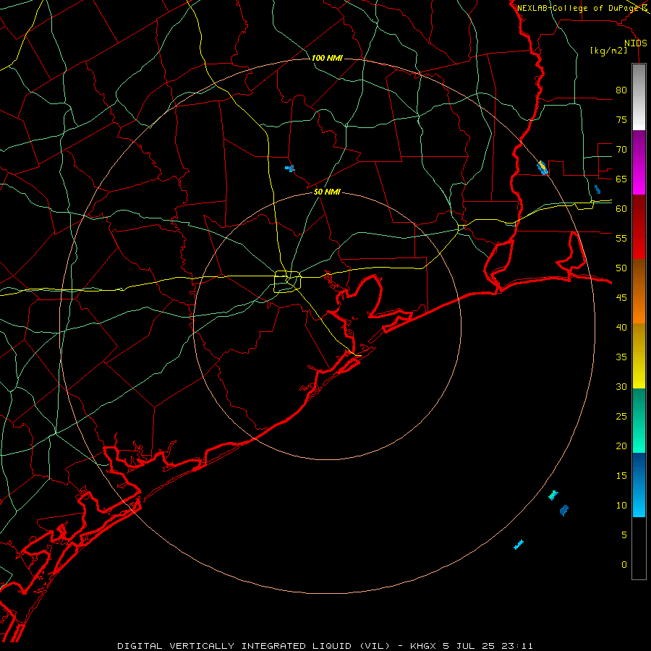Click the product title reading "DIGITAL VERTICALLY INTEGRATED LIQUID (VIL)"
651x651 pixels.
[254, 646]
